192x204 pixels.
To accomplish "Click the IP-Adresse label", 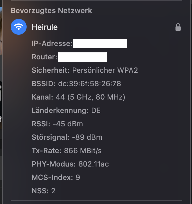I will [x=52, y=44].
